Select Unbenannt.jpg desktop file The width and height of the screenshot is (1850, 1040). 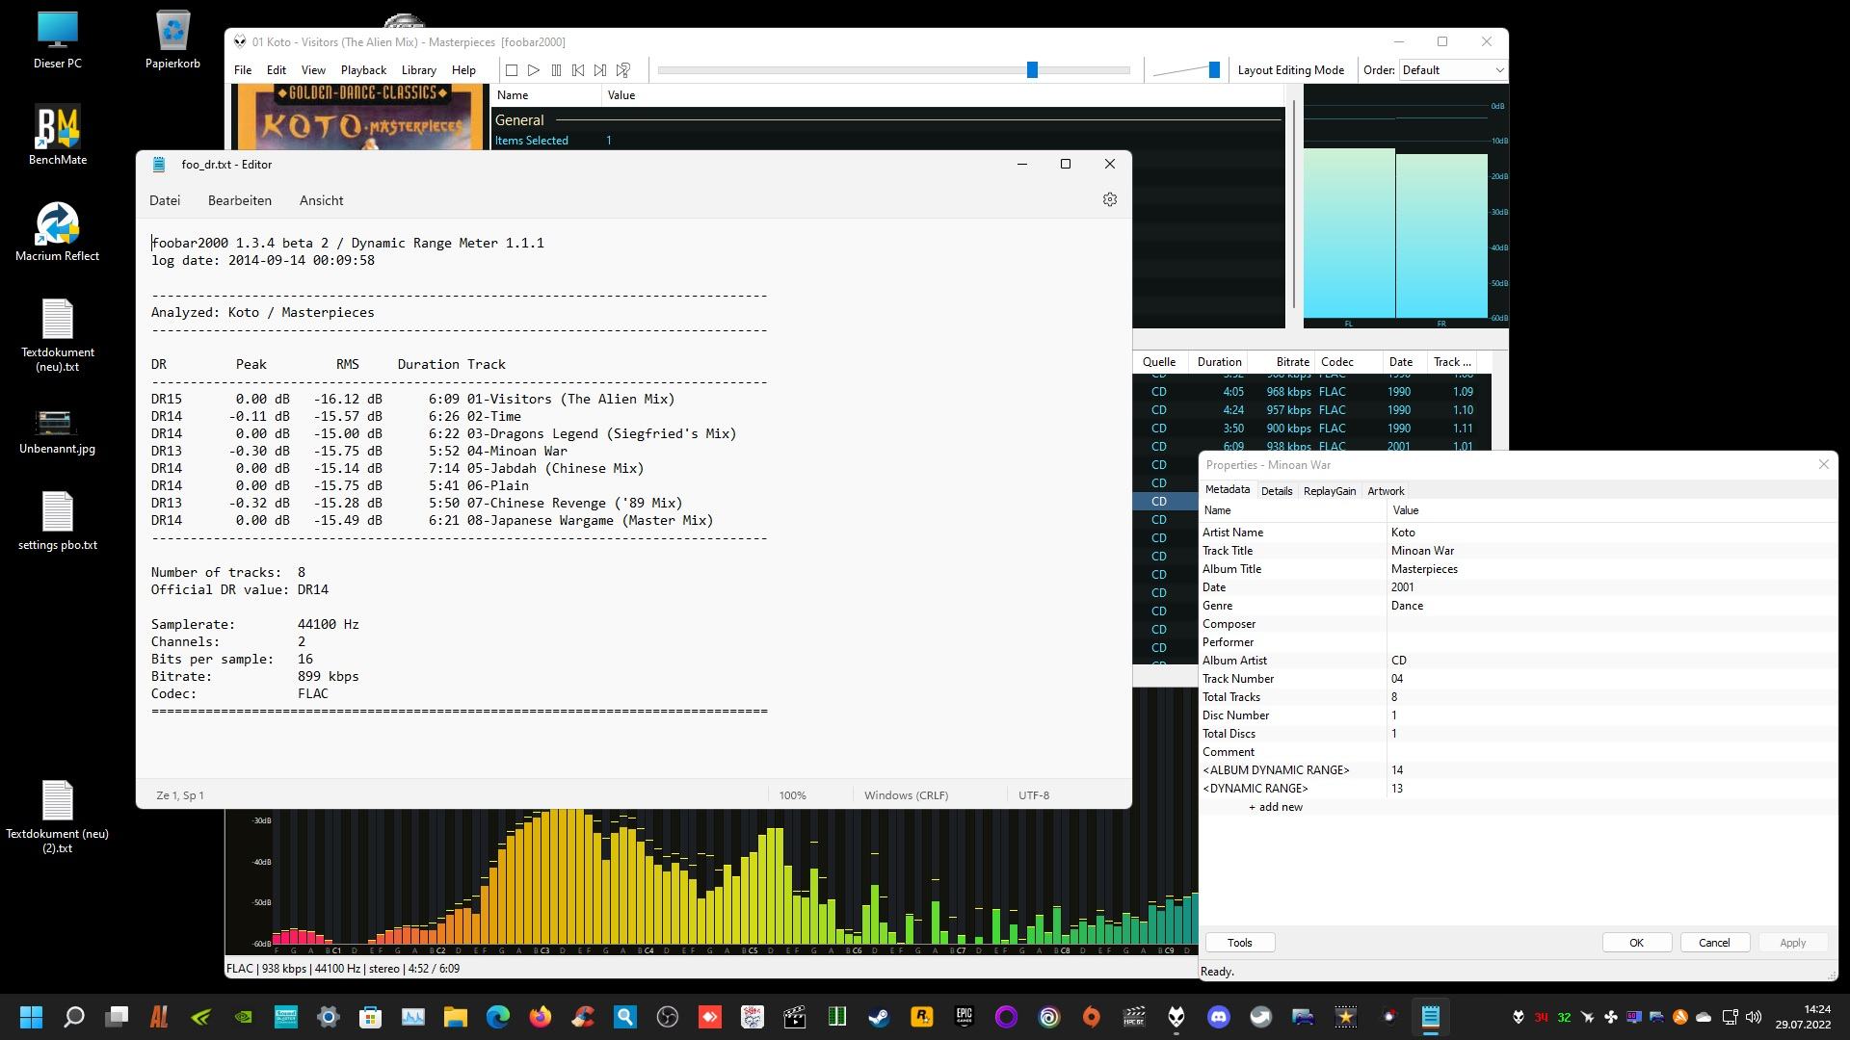tap(58, 431)
